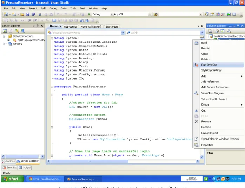Open the Server Explorer window position dropdown
Viewport: 245px width, 188px height.
pos(34,26)
